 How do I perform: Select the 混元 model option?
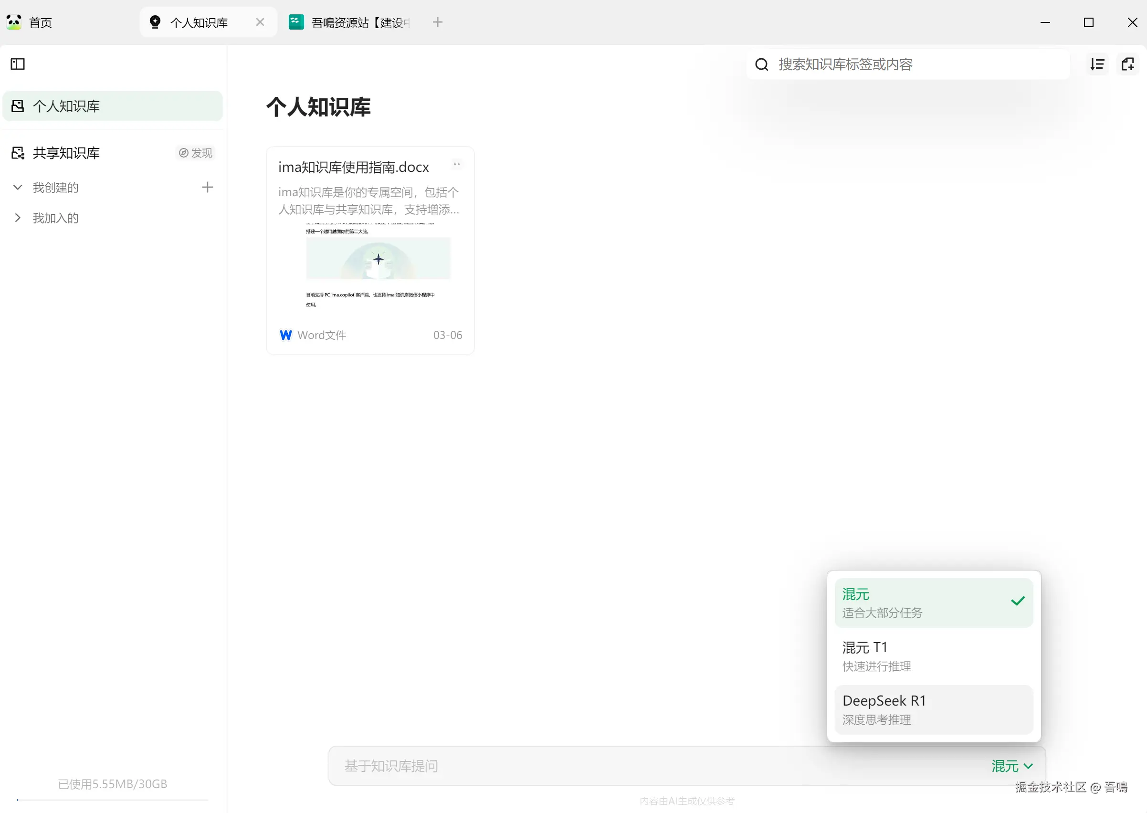point(933,603)
